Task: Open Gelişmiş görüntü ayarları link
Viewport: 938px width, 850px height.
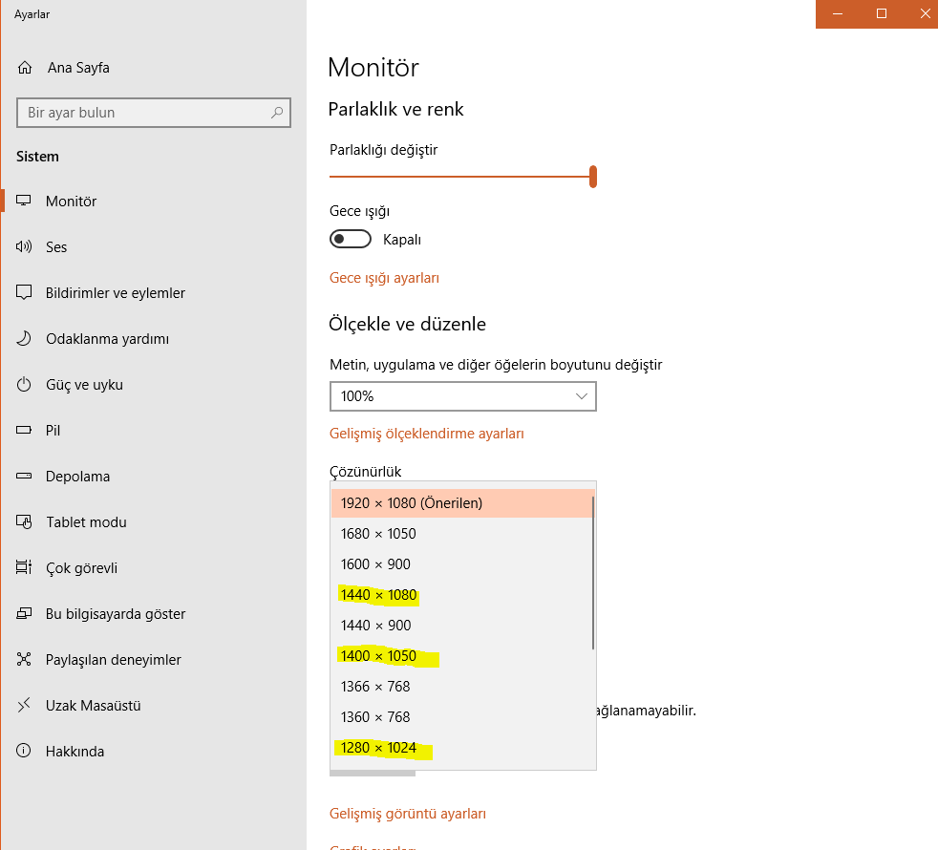Action: [x=407, y=814]
